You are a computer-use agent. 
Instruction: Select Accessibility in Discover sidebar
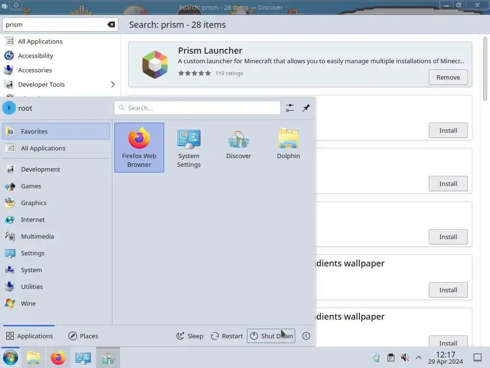click(x=60, y=56)
